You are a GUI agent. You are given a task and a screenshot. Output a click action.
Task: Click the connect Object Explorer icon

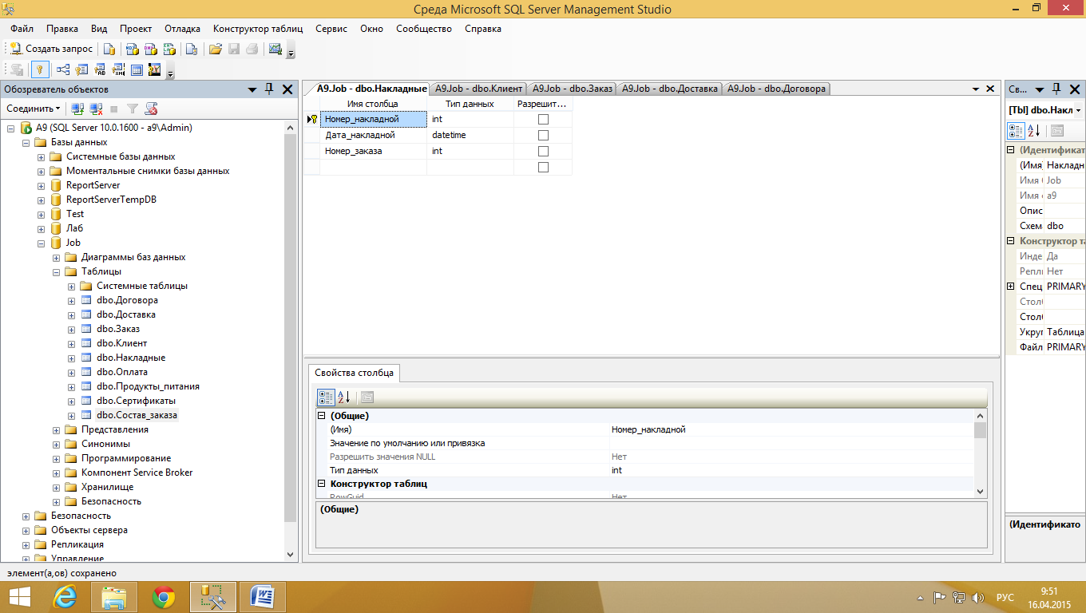coord(77,109)
